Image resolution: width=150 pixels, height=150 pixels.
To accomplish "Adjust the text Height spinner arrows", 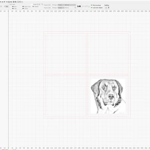I will click(x=42, y=4).
